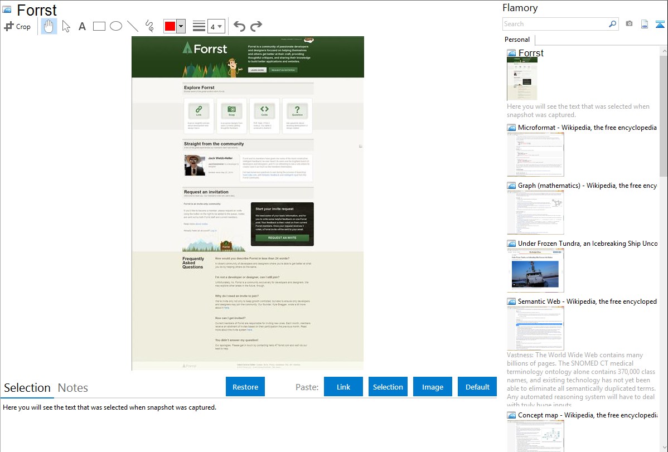Open the Semantic Web thumbnail
Image resolution: width=668 pixels, height=452 pixels.
click(535, 328)
